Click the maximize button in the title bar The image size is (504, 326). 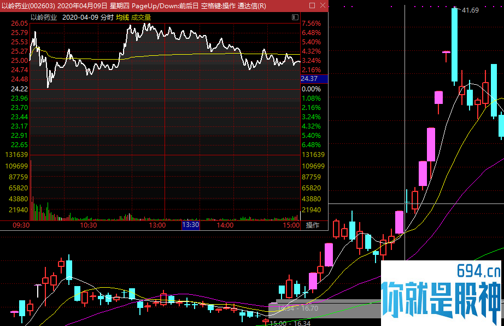312,5
